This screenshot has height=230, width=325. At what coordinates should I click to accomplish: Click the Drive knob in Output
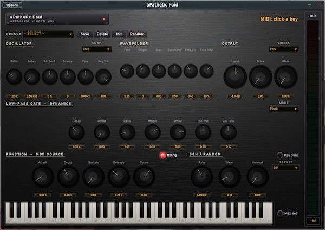(261, 77)
